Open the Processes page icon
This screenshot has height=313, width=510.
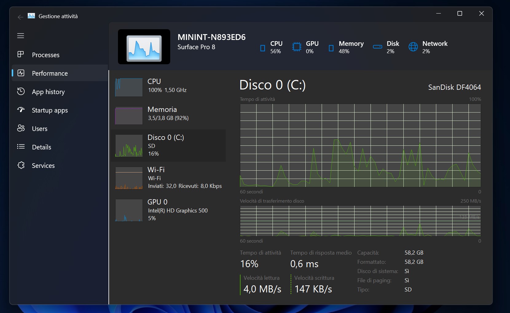click(21, 54)
